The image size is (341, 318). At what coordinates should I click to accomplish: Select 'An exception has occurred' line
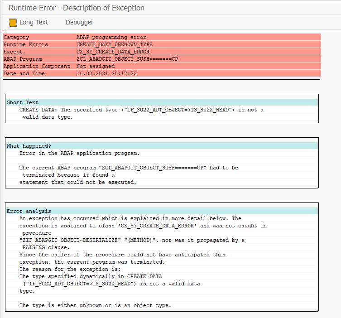pyautogui.click(x=130, y=218)
